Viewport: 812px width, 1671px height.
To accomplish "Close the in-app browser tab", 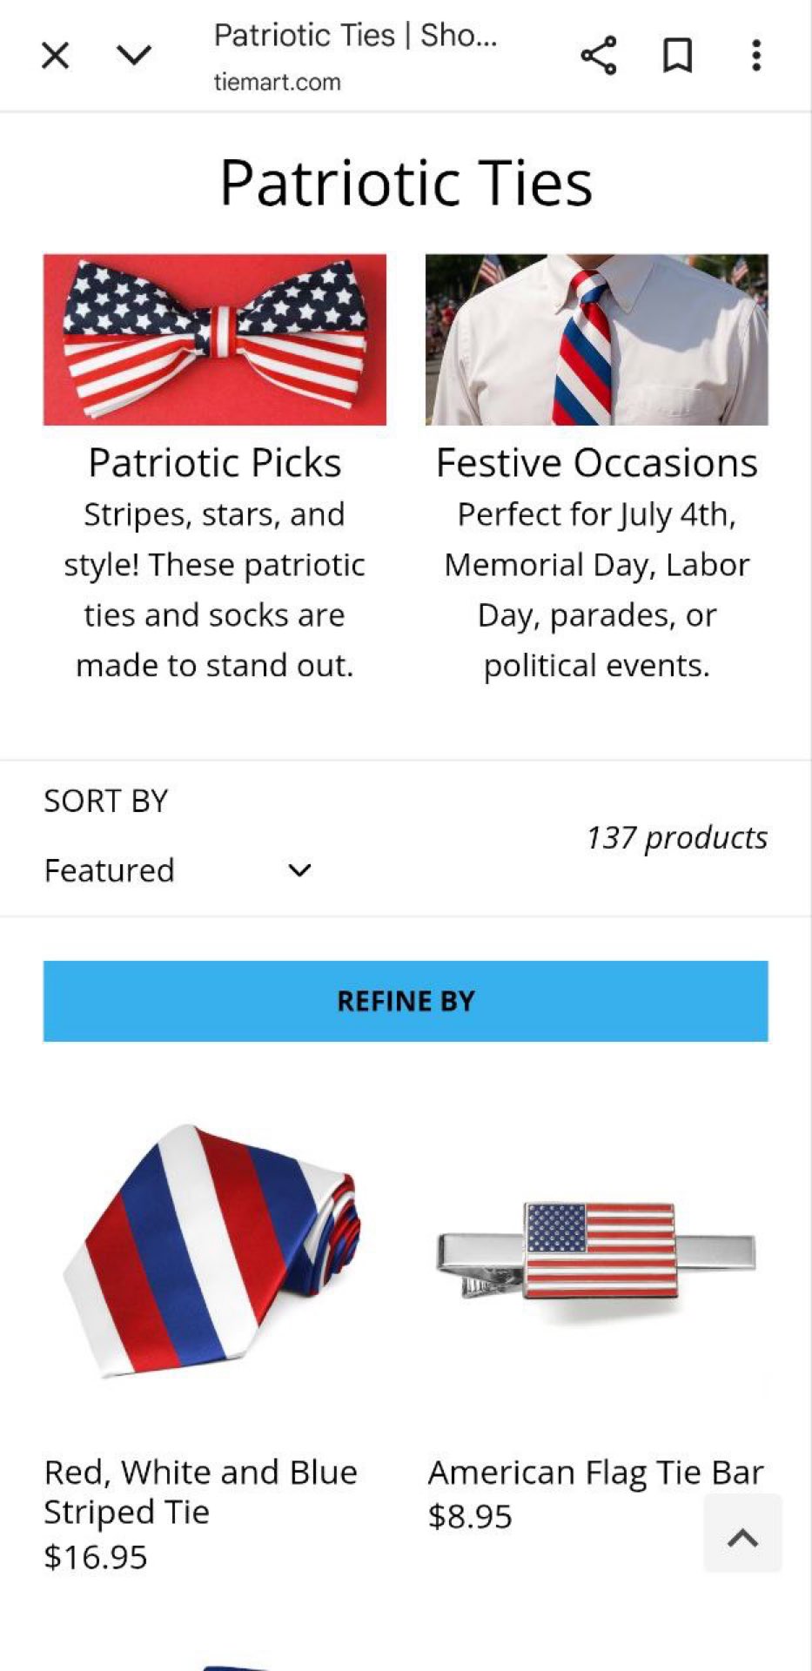I will click(55, 57).
